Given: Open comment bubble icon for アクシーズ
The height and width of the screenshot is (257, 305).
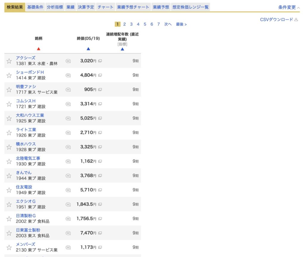Looking at the screenshot, I should 68,61.
